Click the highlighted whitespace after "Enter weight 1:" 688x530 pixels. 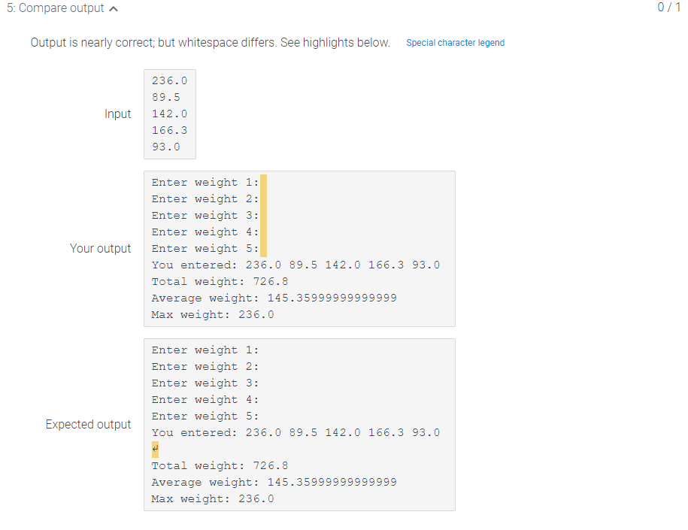[264, 182]
